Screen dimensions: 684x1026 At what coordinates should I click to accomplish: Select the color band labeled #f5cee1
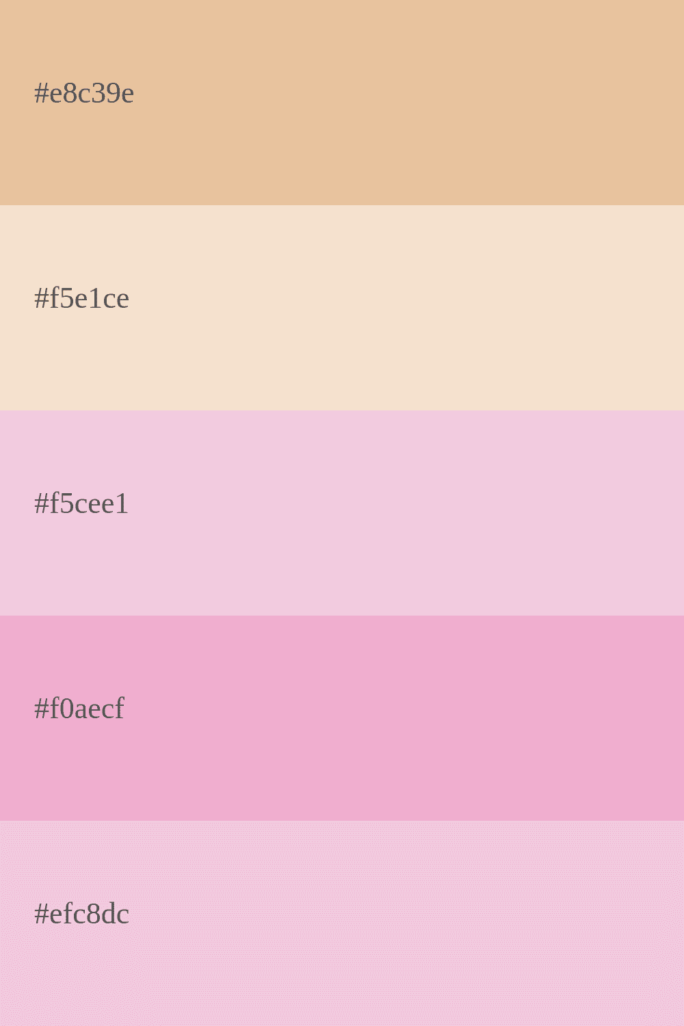pos(410,547)
